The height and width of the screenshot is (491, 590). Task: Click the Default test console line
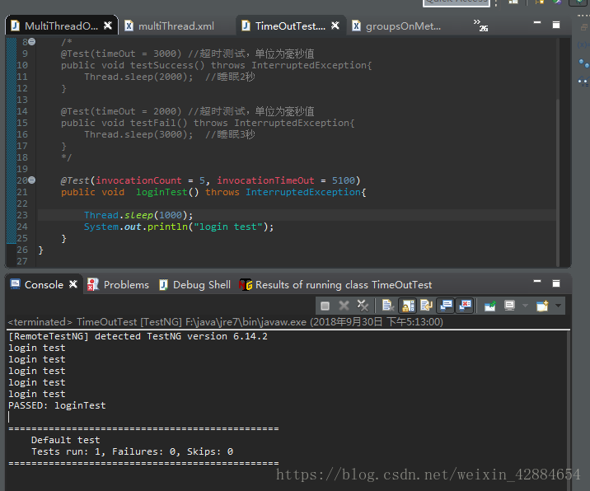pyautogui.click(x=65, y=440)
